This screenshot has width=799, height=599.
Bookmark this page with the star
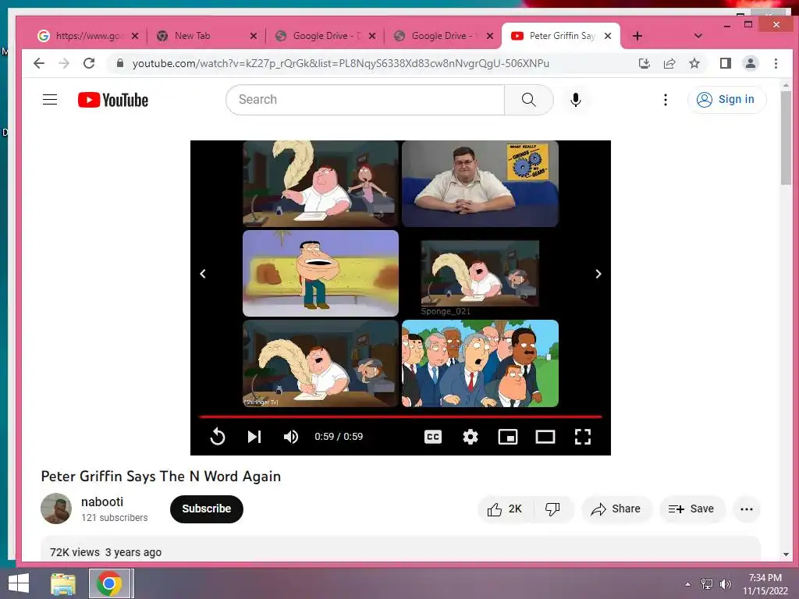coord(694,63)
